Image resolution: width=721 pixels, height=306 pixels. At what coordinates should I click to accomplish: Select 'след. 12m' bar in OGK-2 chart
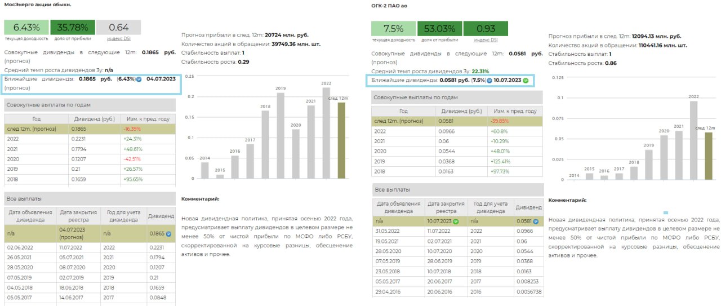[x=709, y=156]
